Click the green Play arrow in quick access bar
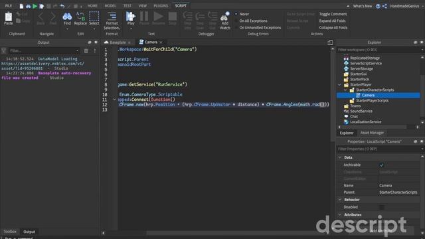The width and height of the screenshot is (425, 239). pyautogui.click(x=35, y=6)
